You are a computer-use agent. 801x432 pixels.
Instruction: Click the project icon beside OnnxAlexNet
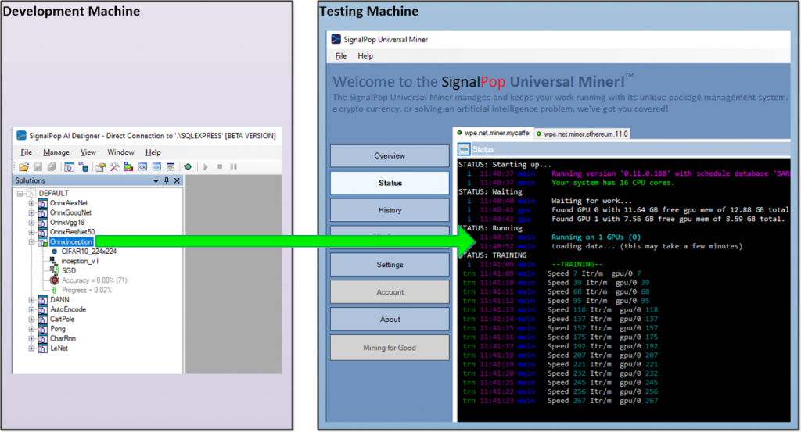pyautogui.click(x=43, y=204)
